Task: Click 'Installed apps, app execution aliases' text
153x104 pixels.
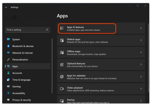Action: point(83,30)
